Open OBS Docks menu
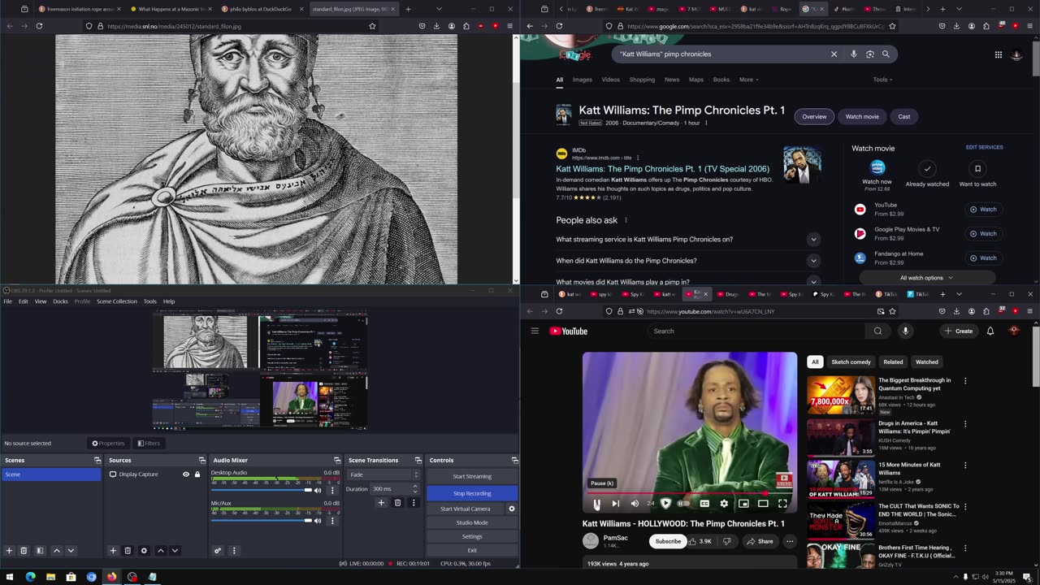The height and width of the screenshot is (585, 1040). (x=60, y=301)
